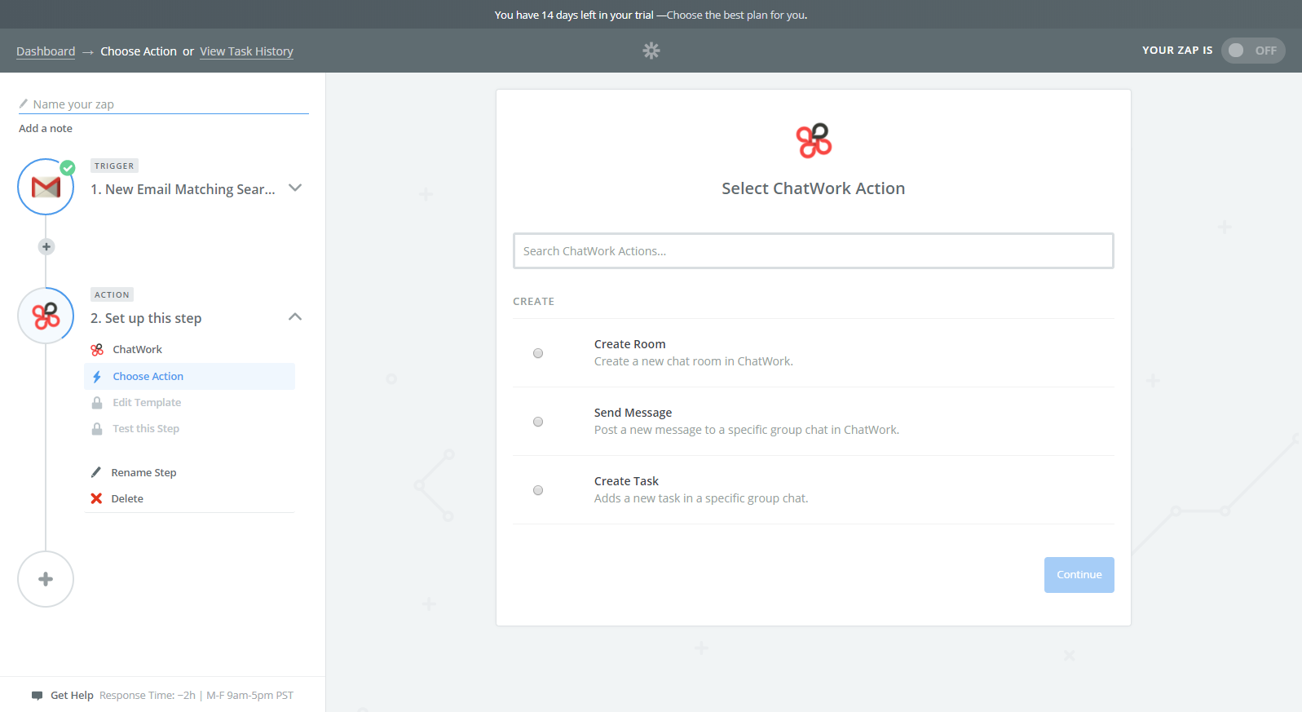Click the Gmail trigger step icon
The image size is (1302, 712).
[46, 187]
